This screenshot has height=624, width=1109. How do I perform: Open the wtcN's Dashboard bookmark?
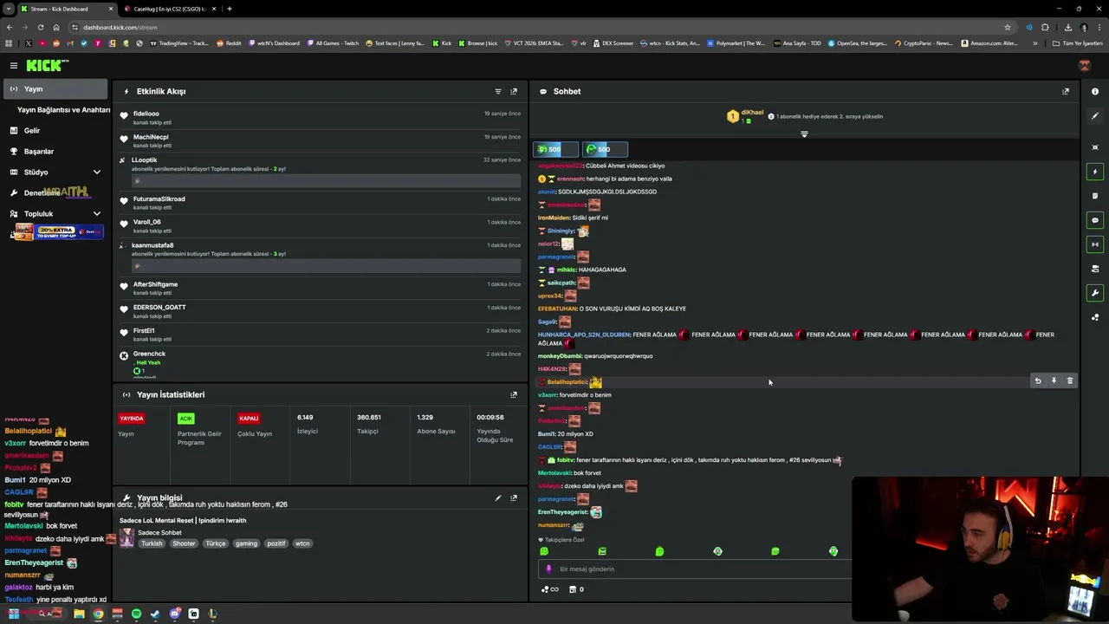click(274, 42)
